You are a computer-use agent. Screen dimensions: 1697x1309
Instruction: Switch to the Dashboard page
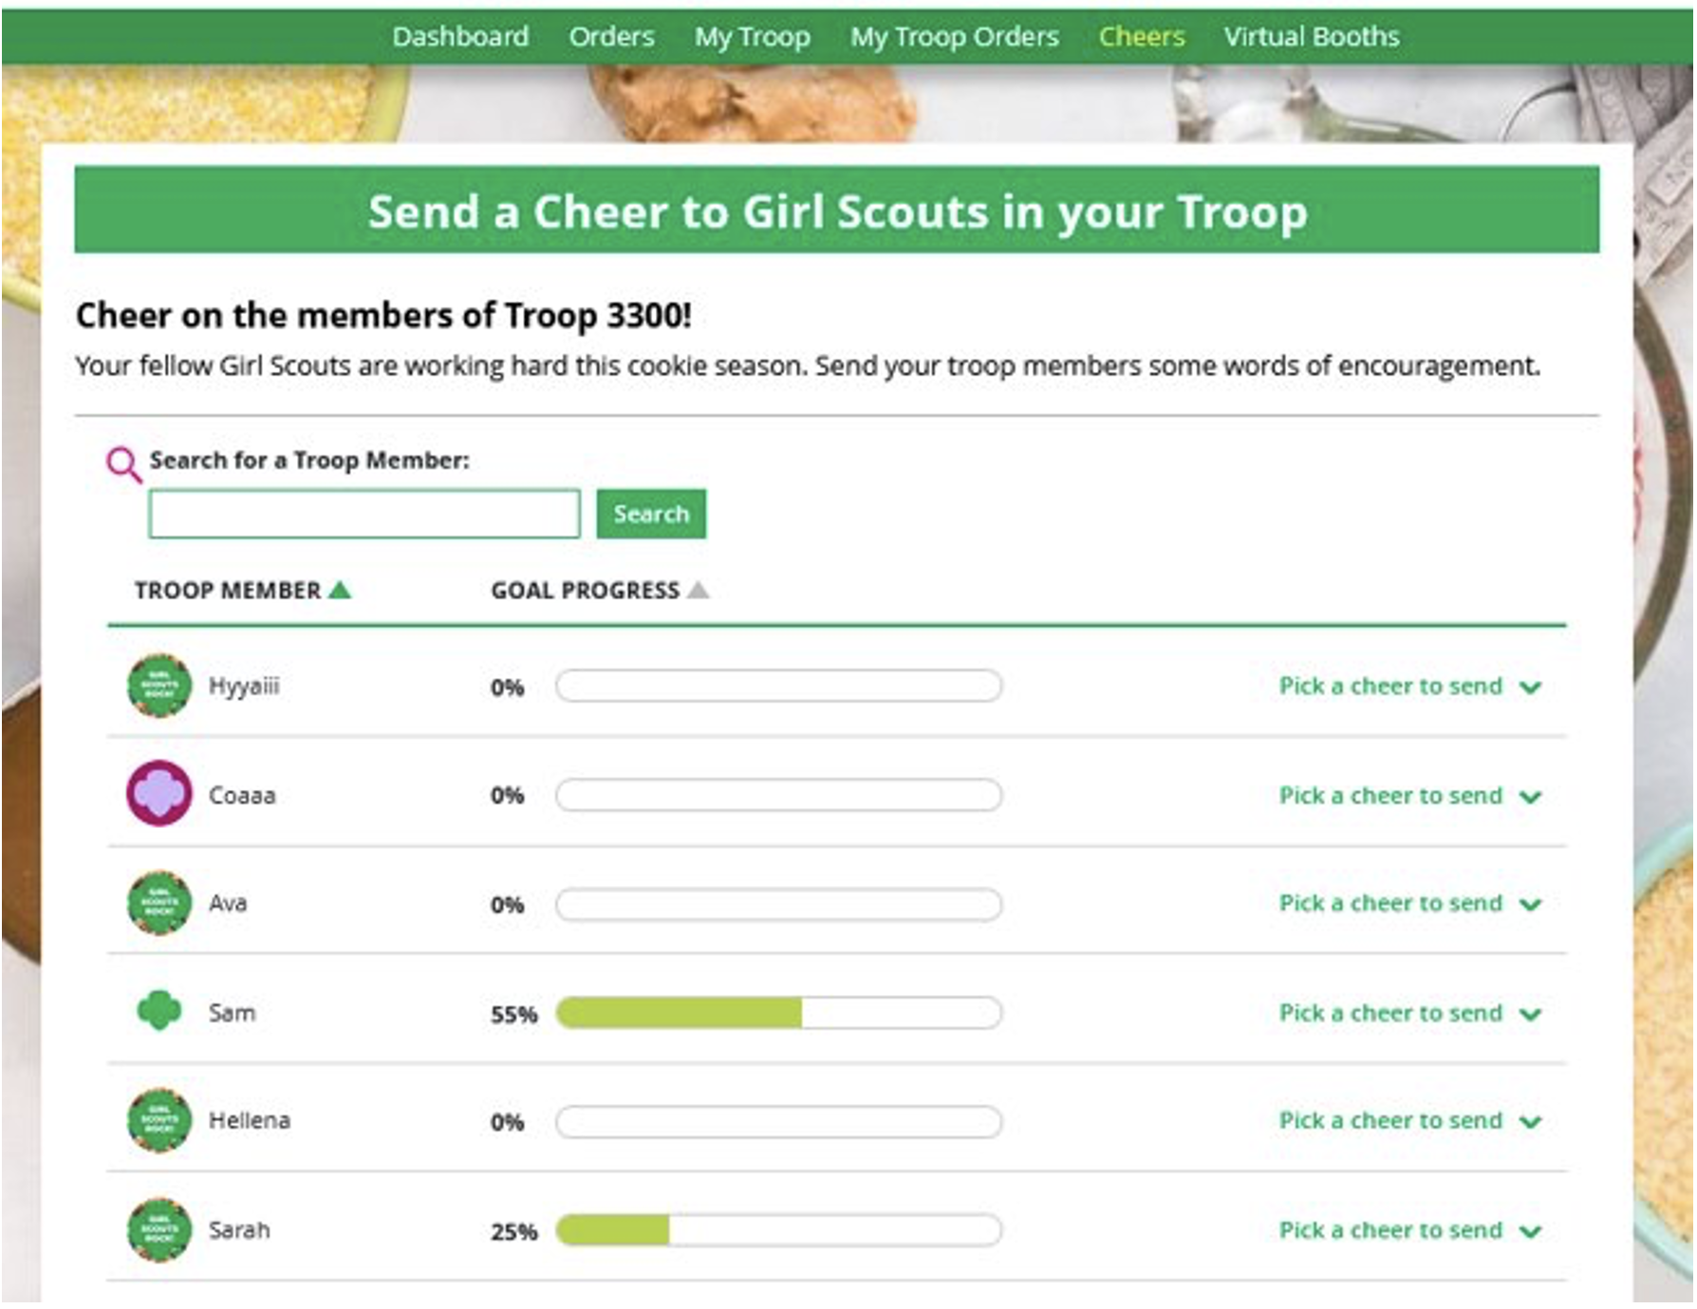tap(461, 37)
